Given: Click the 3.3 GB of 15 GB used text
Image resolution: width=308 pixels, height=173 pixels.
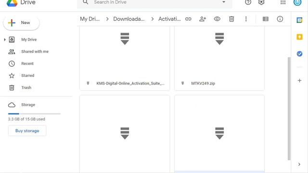Looking at the screenshot, I should (26, 119).
